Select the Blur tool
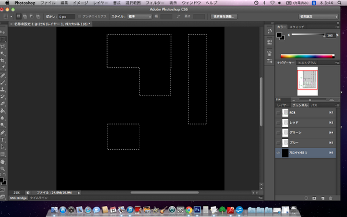This screenshot has width=347, height=217. 3,118
